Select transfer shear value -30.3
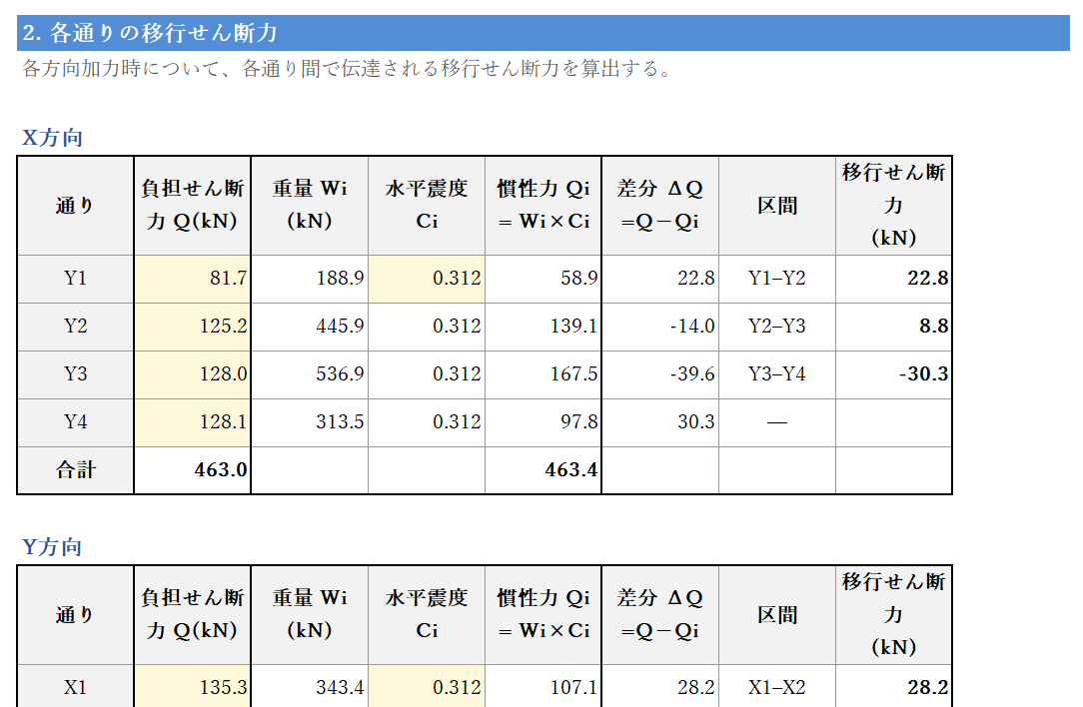The height and width of the screenshot is (707, 1083). pos(894,374)
